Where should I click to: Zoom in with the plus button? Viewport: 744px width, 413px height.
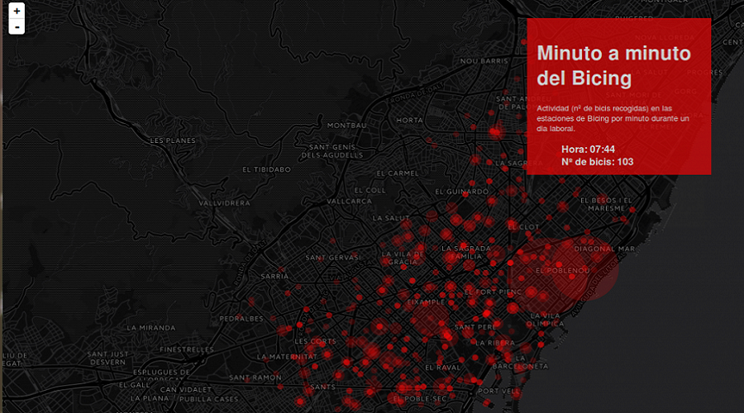click(x=17, y=11)
